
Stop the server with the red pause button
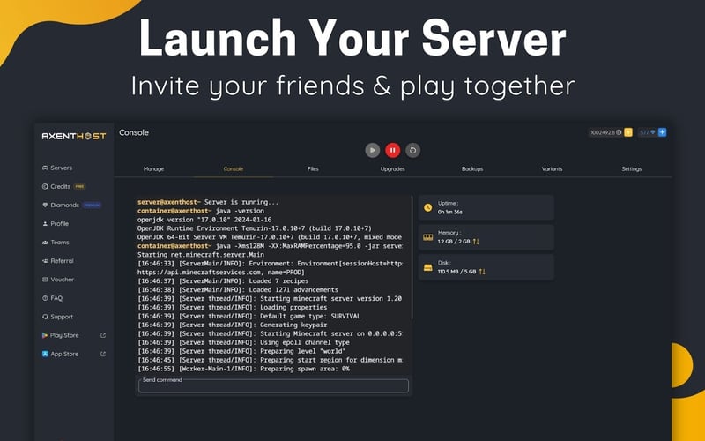392,150
